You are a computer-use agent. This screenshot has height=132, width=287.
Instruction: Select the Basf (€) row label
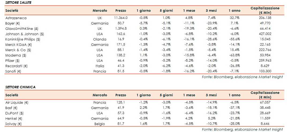tap(11, 108)
